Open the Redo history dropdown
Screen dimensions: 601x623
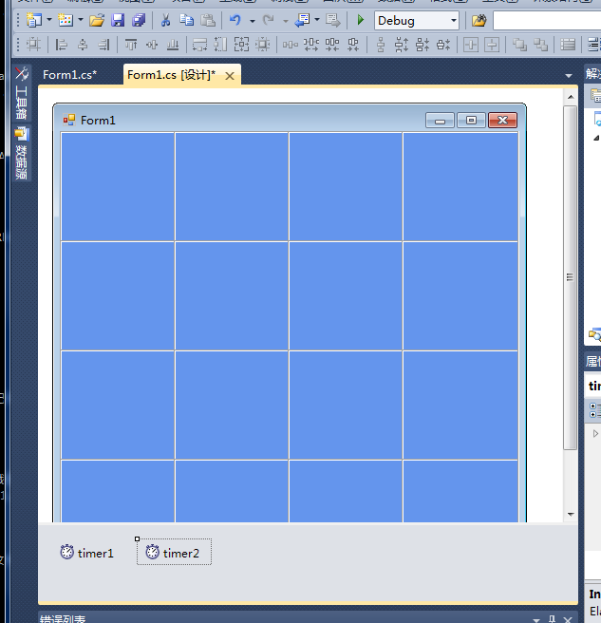[x=286, y=21]
